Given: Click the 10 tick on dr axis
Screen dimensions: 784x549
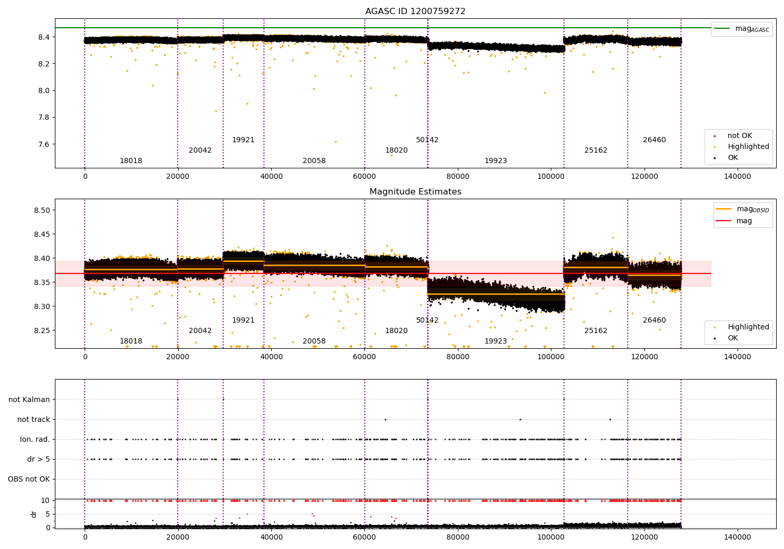Looking at the screenshot, I should coord(45,500).
